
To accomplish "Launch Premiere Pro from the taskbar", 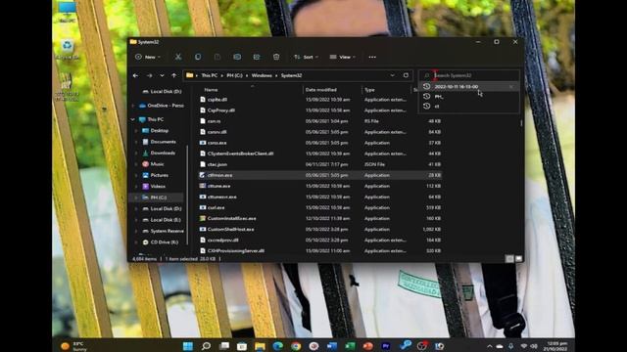I will click(386, 346).
